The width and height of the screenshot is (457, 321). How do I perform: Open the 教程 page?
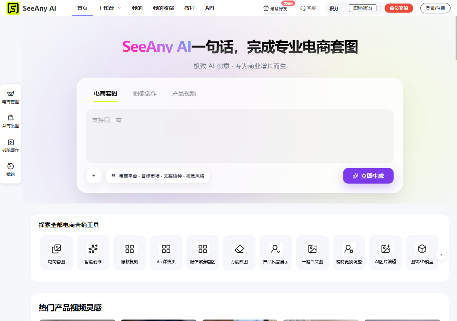click(x=189, y=8)
